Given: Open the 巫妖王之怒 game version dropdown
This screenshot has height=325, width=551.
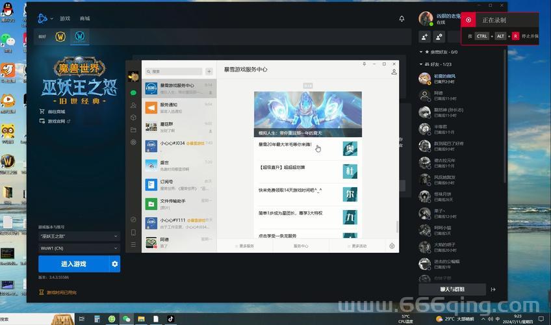Looking at the screenshot, I should (x=79, y=236).
